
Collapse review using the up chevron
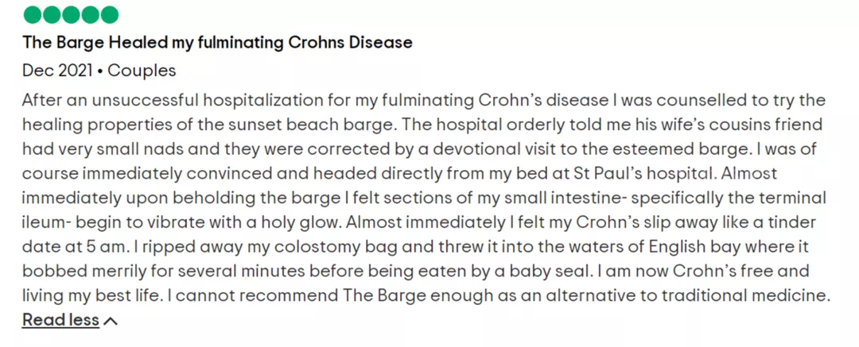click(x=111, y=321)
